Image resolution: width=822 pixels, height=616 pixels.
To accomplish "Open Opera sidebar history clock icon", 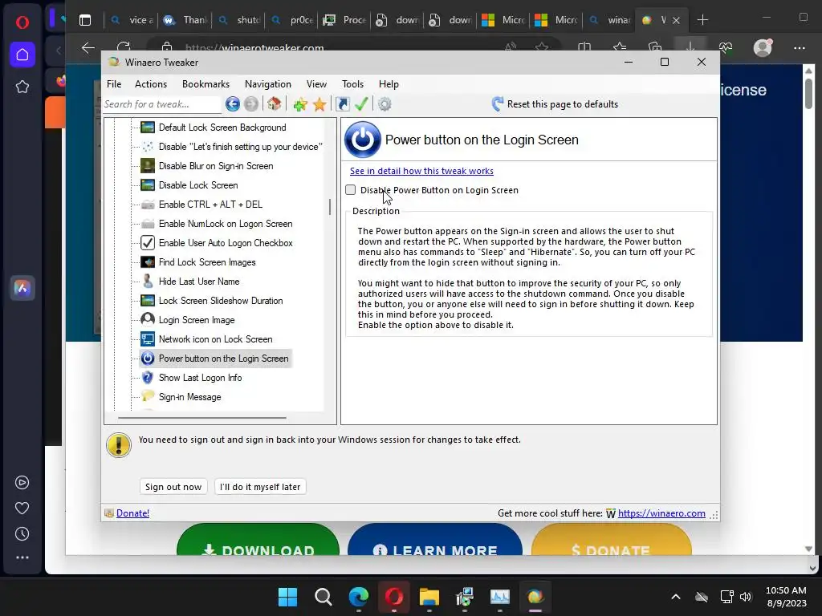I will click(22, 533).
